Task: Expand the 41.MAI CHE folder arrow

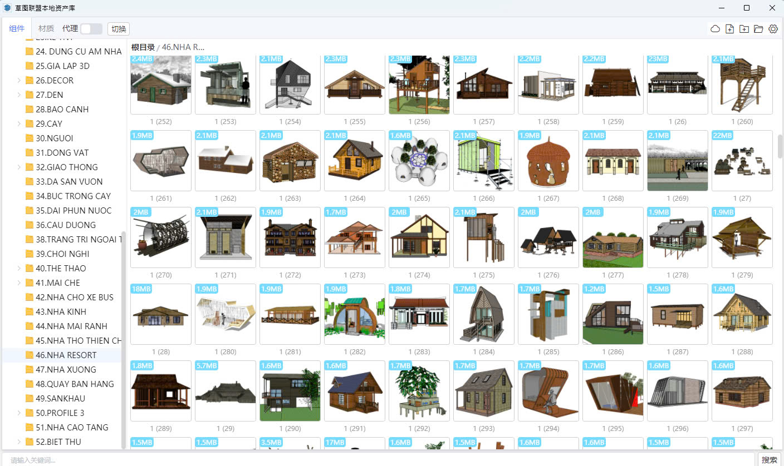Action: click(19, 283)
